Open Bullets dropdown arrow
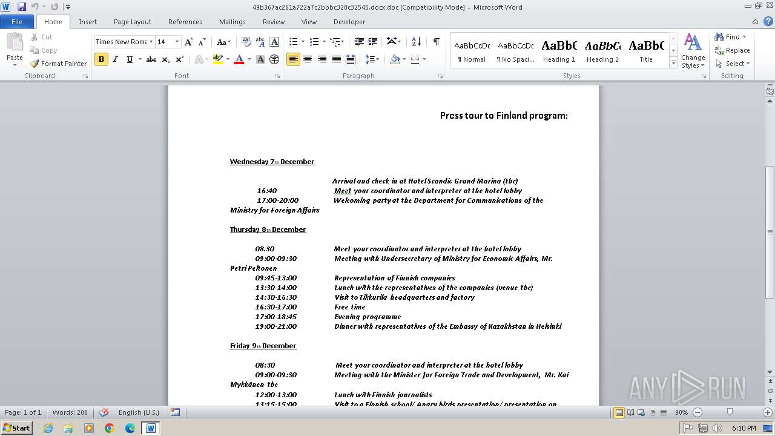Viewport: 775px width, 436px height. (303, 42)
